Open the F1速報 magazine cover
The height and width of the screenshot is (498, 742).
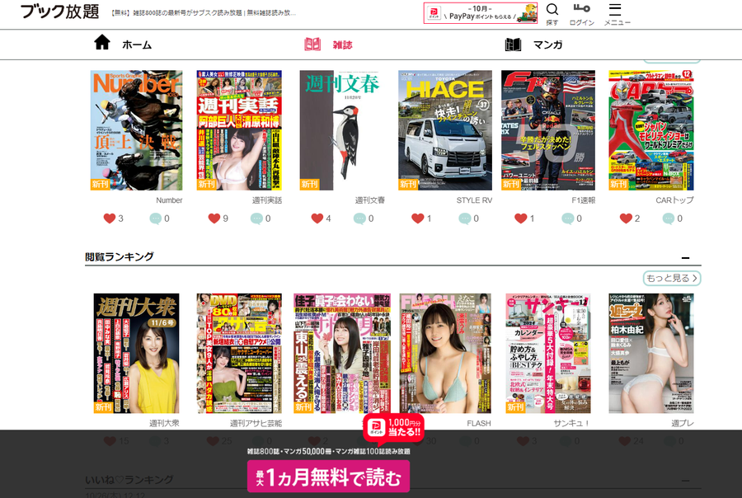coord(548,130)
